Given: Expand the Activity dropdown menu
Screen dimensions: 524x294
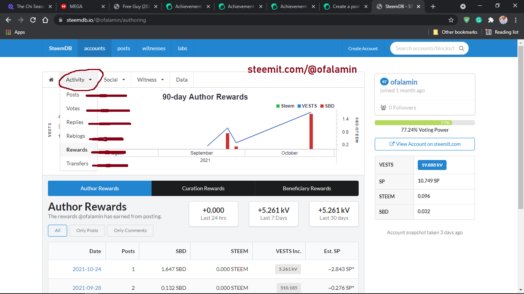Looking at the screenshot, I should click(79, 80).
